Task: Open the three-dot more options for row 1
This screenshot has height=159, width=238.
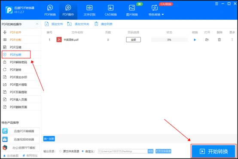Action: [x=232, y=40]
